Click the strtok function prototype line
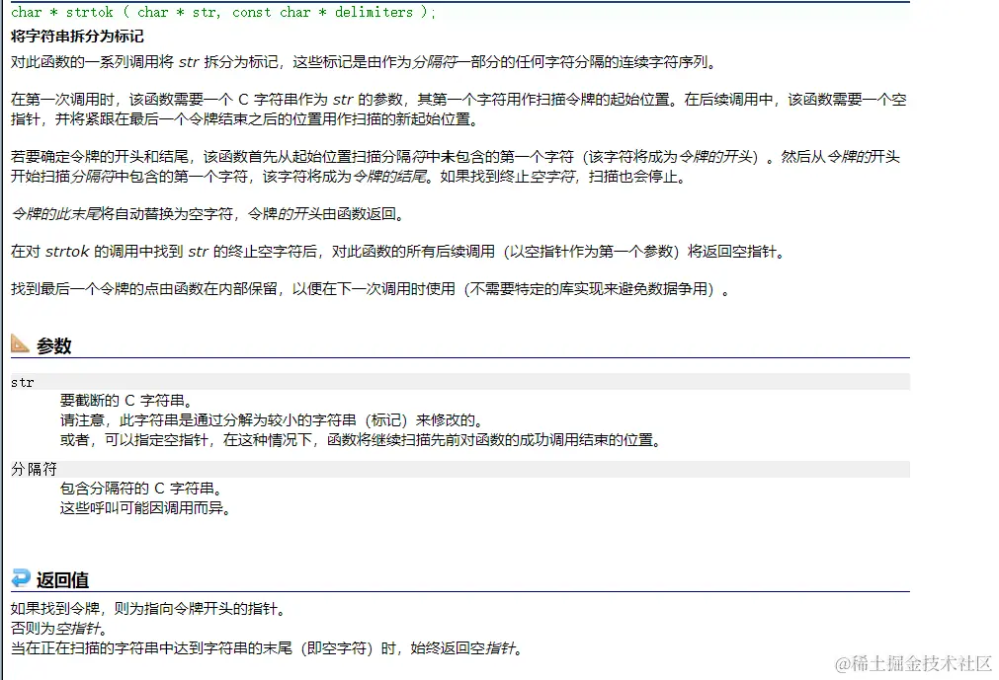This screenshot has width=999, height=680. [x=223, y=12]
